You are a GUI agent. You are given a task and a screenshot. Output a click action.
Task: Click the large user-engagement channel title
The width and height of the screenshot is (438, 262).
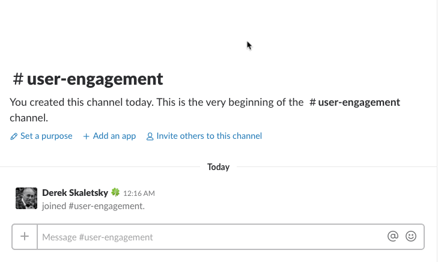(x=95, y=79)
